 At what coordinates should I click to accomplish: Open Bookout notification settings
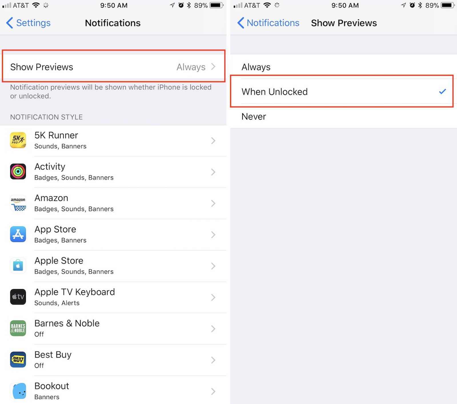click(x=113, y=391)
